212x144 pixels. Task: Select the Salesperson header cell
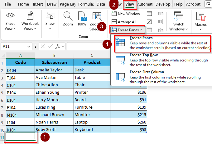54,62
